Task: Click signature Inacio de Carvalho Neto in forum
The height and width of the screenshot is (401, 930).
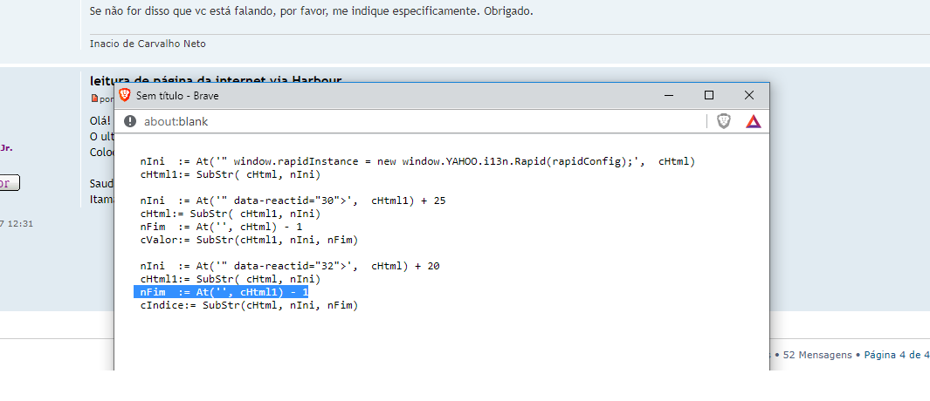Action: click(148, 44)
